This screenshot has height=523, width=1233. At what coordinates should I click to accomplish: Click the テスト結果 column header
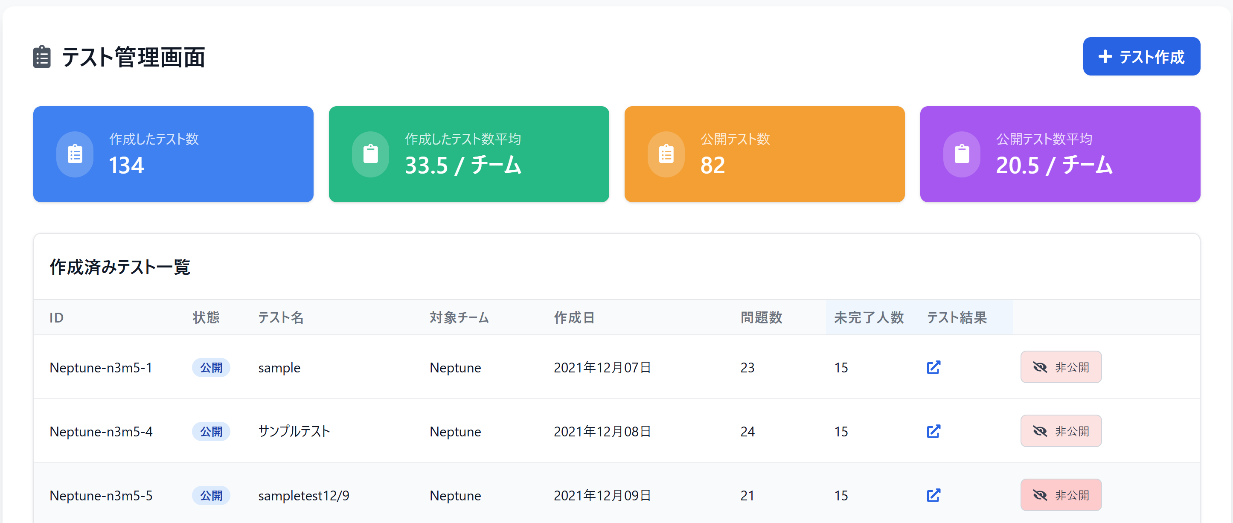pos(957,318)
